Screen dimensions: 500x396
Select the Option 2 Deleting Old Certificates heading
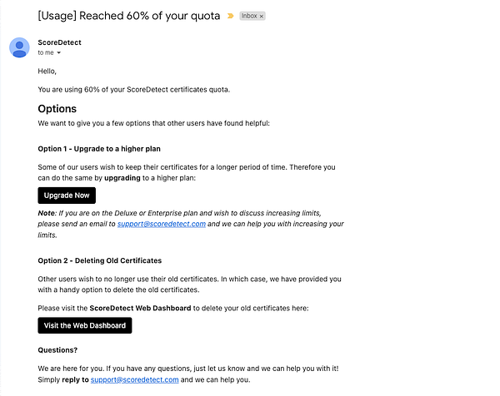[100, 260]
